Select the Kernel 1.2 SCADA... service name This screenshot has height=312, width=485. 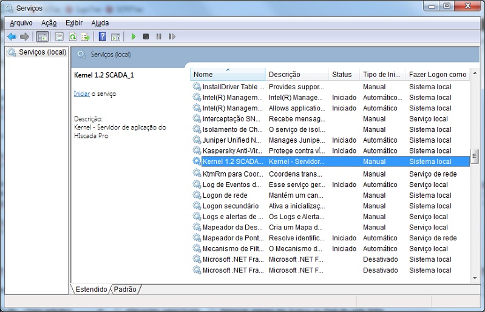pyautogui.click(x=233, y=161)
